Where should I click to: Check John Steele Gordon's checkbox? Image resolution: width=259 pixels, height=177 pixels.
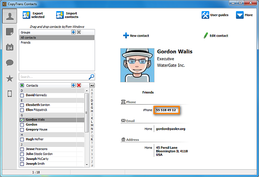pos(22,154)
